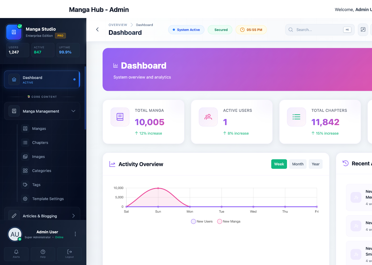372x265 pixels.
Task: Switch the activity chart to Year
Action: tap(316, 164)
